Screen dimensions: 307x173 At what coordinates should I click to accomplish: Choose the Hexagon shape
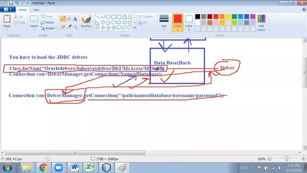(x=114, y=23)
